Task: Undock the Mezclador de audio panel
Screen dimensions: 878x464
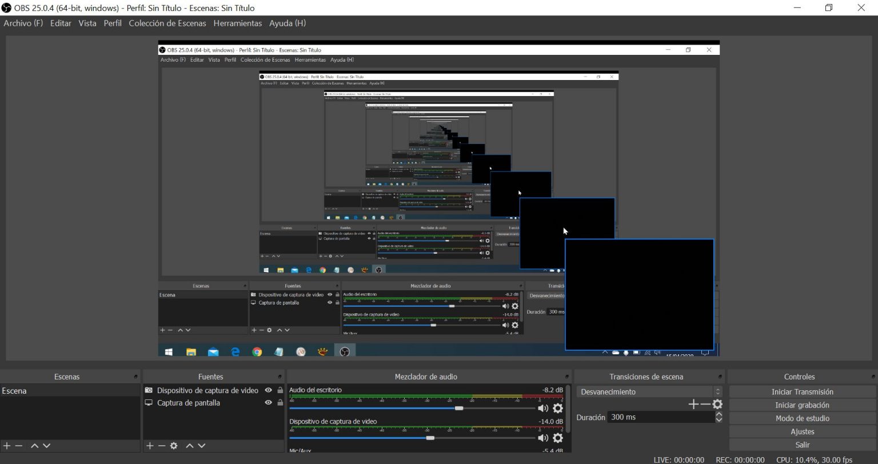Action: click(567, 377)
